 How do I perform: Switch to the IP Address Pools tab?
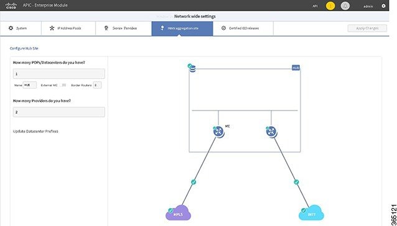(x=68, y=29)
